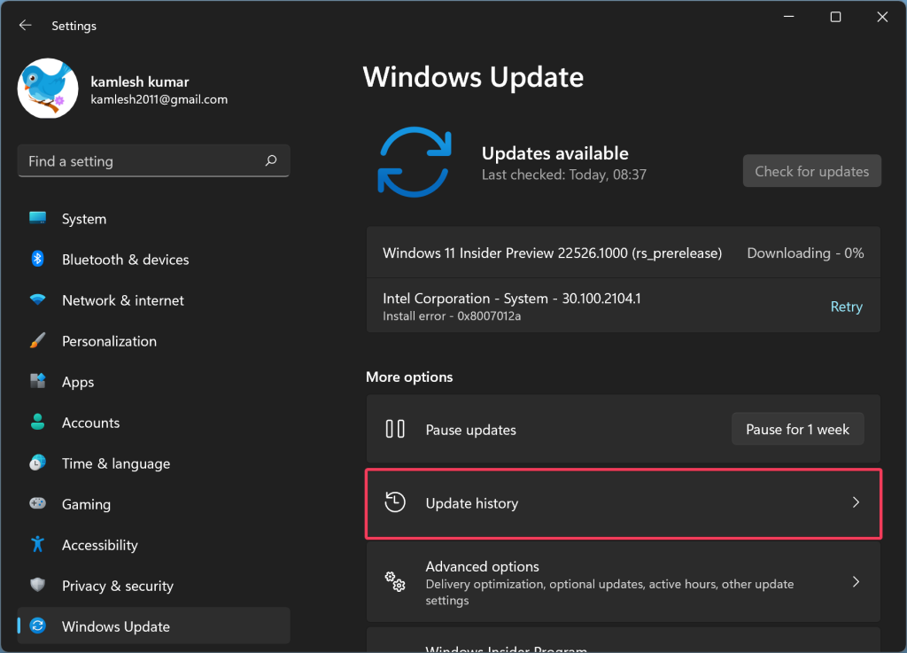Navigate to Accounts settings
This screenshot has height=653, width=907.
pos(153,423)
